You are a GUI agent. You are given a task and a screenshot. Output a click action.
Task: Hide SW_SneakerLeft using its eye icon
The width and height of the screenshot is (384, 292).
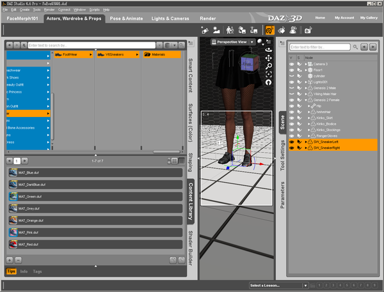291,142
